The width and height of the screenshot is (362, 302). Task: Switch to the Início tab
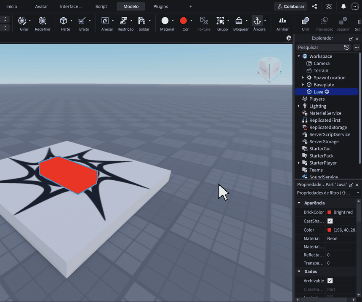tap(11, 6)
